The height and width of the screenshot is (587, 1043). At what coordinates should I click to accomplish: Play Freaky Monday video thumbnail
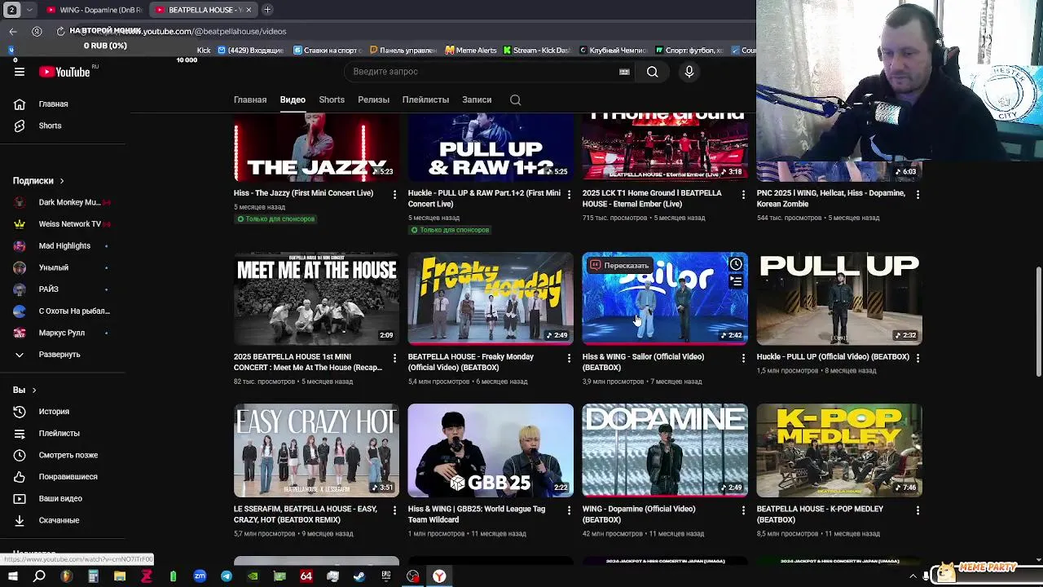tap(491, 298)
